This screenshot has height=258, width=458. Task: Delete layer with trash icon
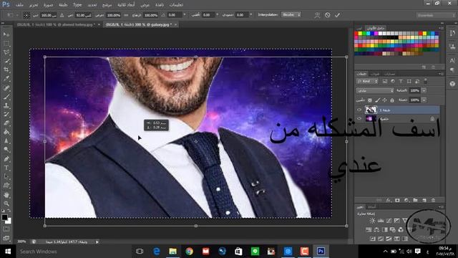tap(433, 201)
